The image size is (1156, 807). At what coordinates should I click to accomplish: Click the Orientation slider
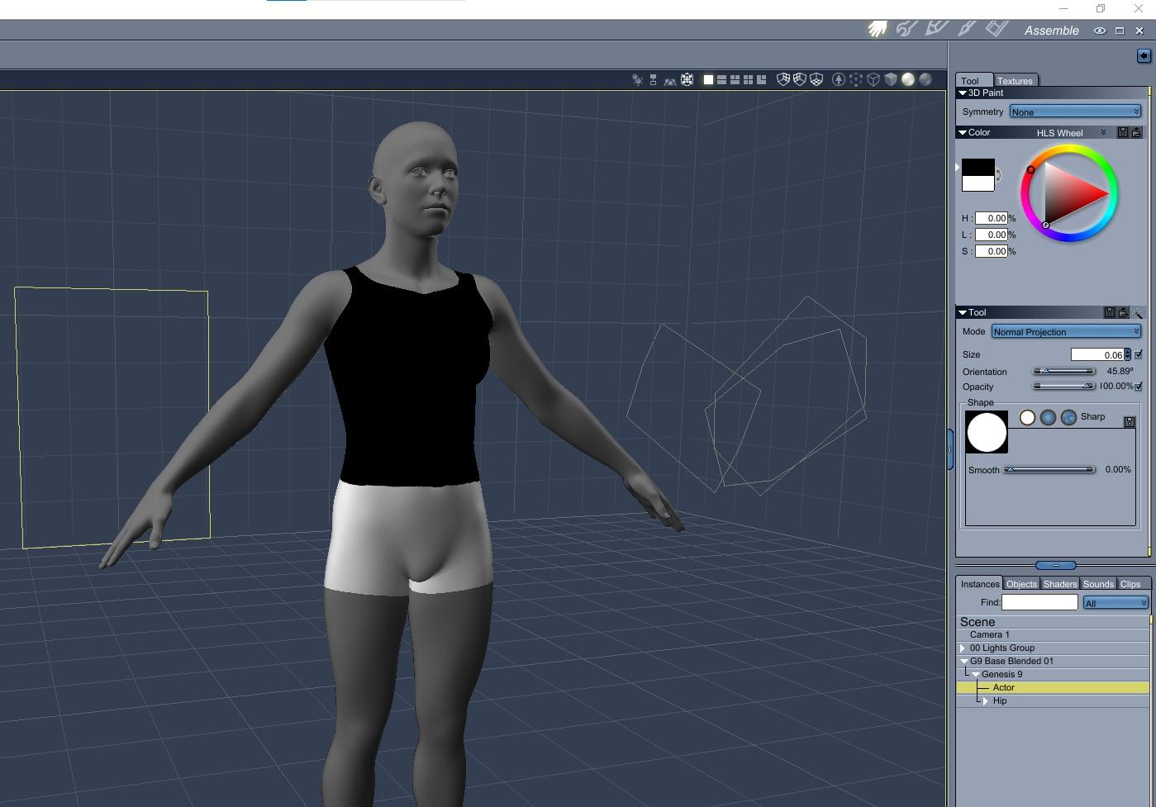pyautogui.click(x=1064, y=371)
